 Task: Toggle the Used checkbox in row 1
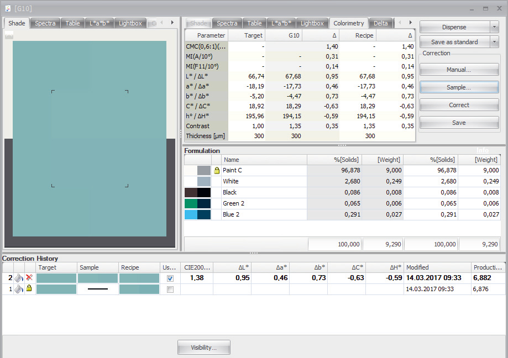pos(170,289)
